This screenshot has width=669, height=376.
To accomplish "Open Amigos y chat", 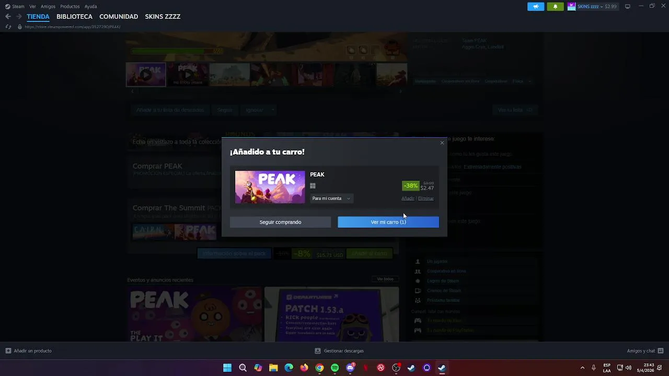I will [x=641, y=351].
